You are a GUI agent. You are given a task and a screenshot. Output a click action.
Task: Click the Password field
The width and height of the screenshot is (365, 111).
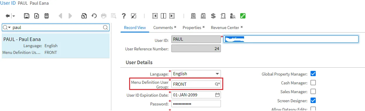click(x=196, y=104)
